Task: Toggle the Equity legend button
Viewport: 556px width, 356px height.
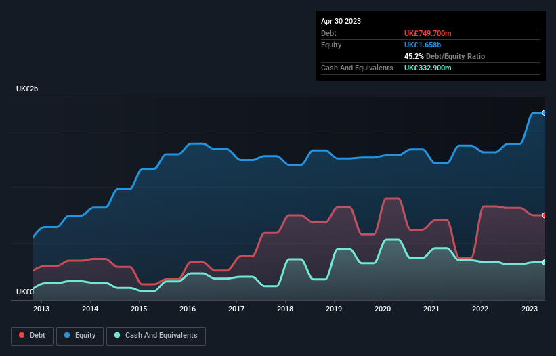Action: point(80,336)
